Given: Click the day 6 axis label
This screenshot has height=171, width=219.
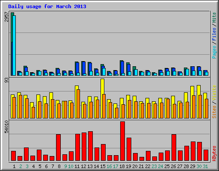Looking at the screenshot, I should pyautogui.click(x=46, y=166).
